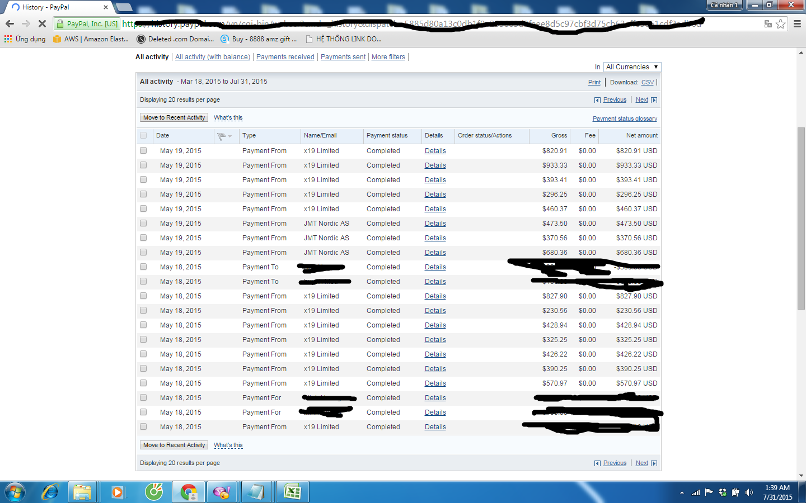The image size is (806, 503).
Task: Open the Windows Start menu
Action: point(15,492)
